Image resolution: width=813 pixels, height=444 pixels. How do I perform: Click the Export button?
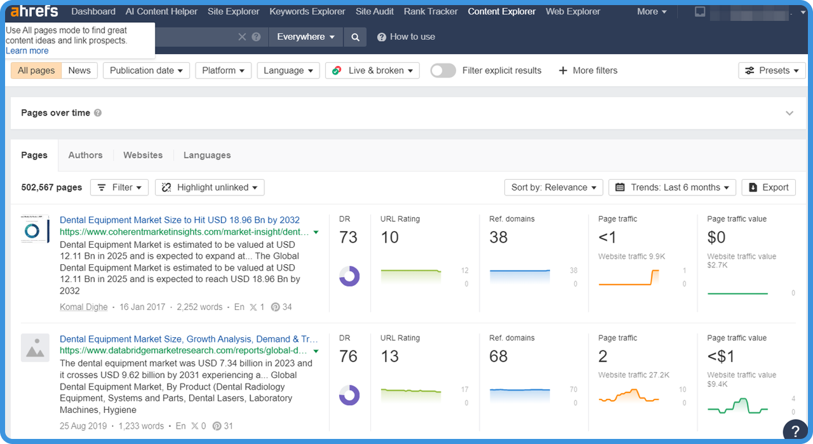pyautogui.click(x=769, y=187)
